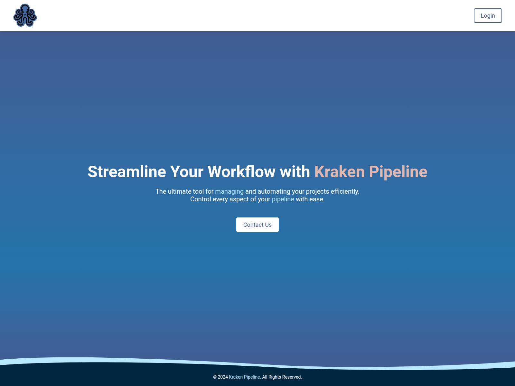515x386 pixels.
Task: Click the highlighted word 'pipeline' in tagline
Action: point(283,199)
